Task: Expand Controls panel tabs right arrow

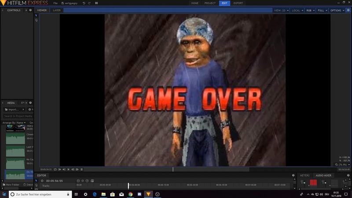Action: 26,10
